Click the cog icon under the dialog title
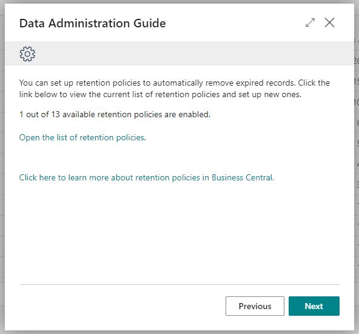The height and width of the screenshot is (334, 359). pos(27,54)
